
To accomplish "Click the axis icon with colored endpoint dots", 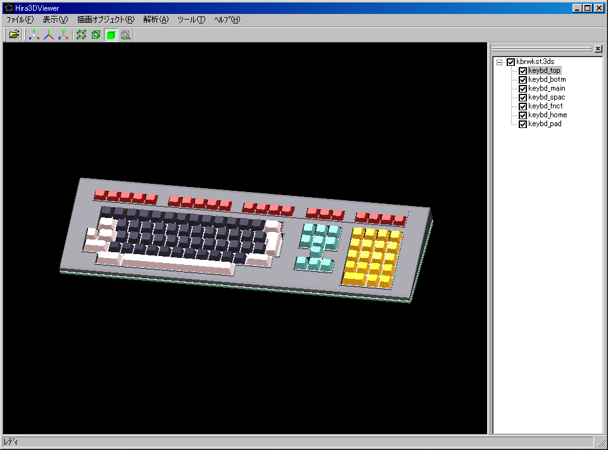I will [34, 35].
